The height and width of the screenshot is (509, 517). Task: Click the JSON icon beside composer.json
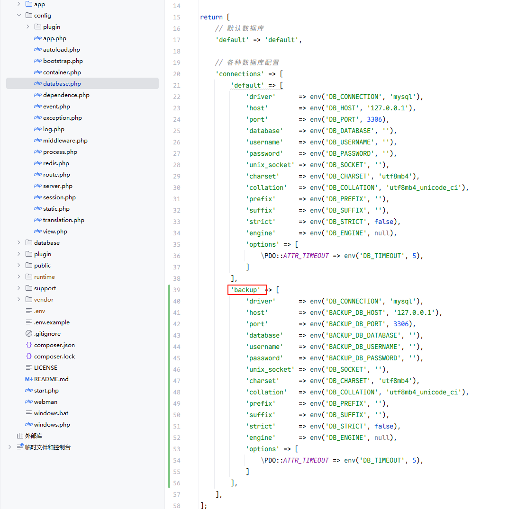(29, 345)
